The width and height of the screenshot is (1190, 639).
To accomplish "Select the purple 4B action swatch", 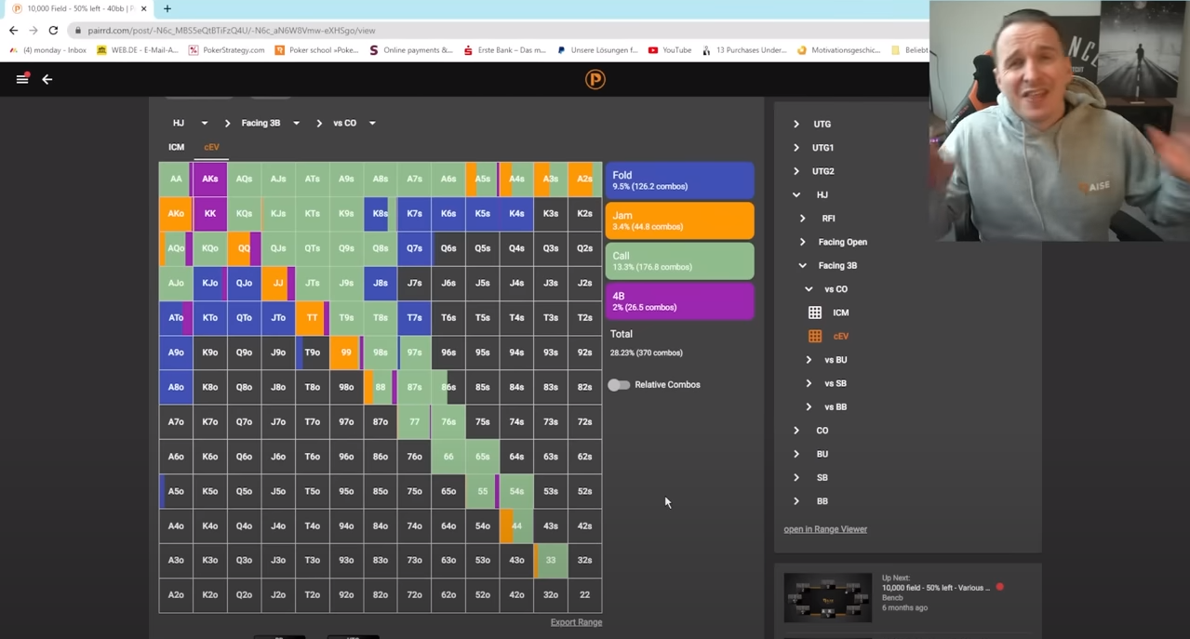I will tap(679, 301).
